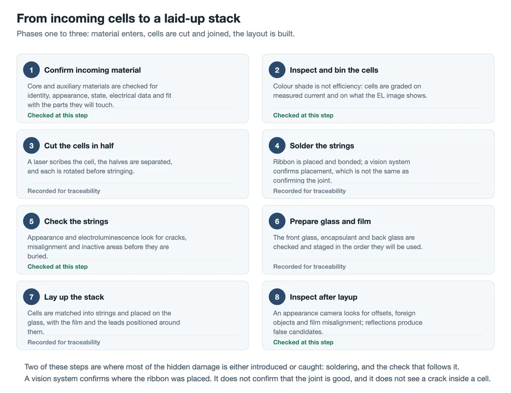511x393 pixels.
Task: Click 'Checked at this step' in the Inspect and bin card
Action: (x=304, y=115)
